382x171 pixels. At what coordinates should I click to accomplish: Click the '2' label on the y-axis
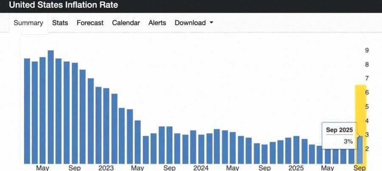(x=367, y=149)
